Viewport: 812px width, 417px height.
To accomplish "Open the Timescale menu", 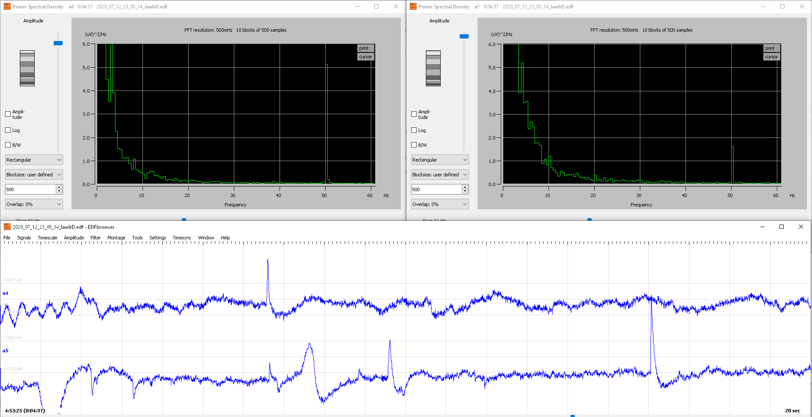I will [x=47, y=238].
